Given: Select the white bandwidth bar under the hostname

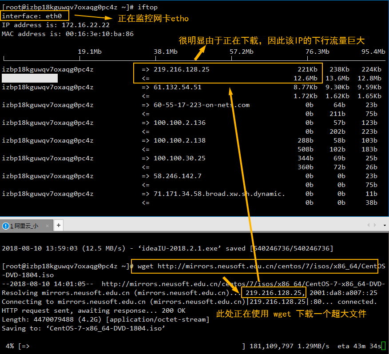Looking at the screenshot, I should tap(29, 78).
